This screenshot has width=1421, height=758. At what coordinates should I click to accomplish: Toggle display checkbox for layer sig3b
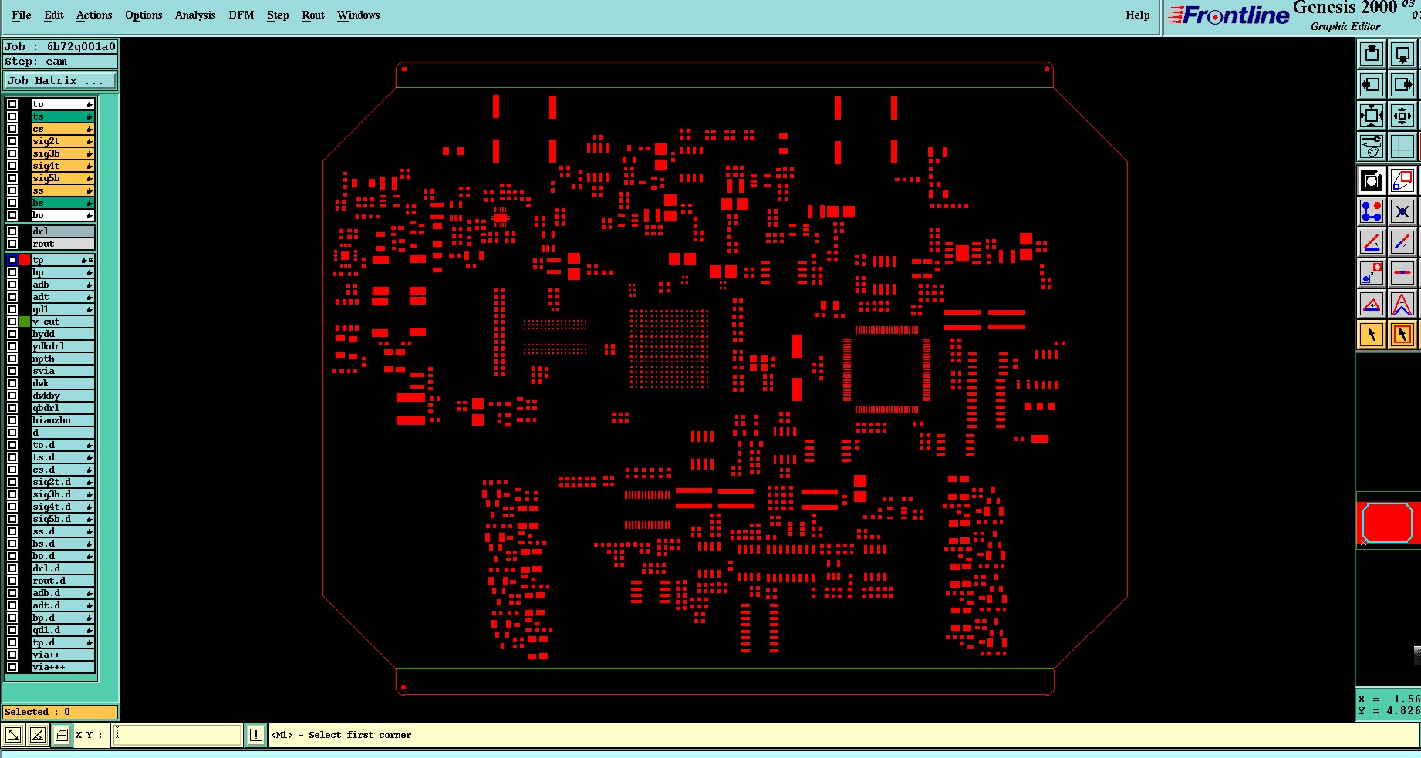click(x=12, y=153)
